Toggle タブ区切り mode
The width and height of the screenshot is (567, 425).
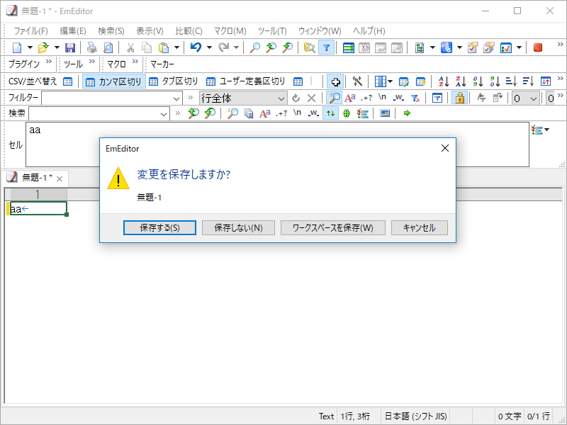tap(174, 81)
